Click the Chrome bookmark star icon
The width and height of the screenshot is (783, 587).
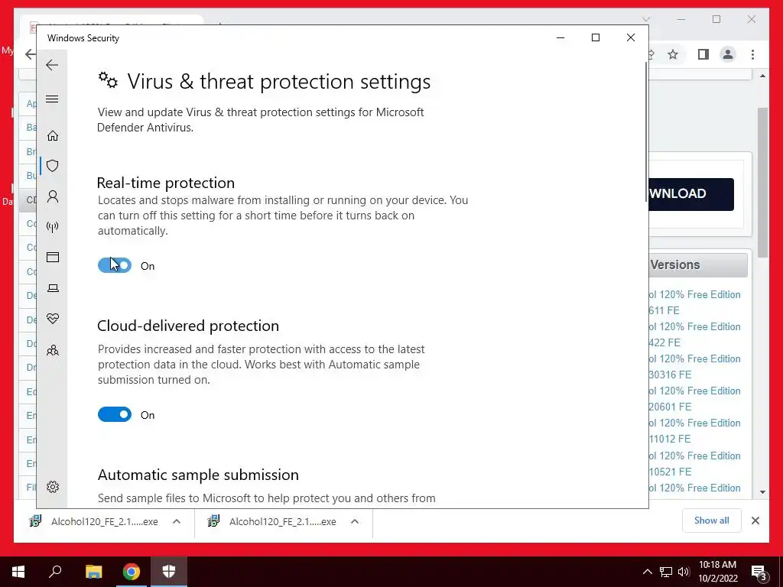(673, 54)
